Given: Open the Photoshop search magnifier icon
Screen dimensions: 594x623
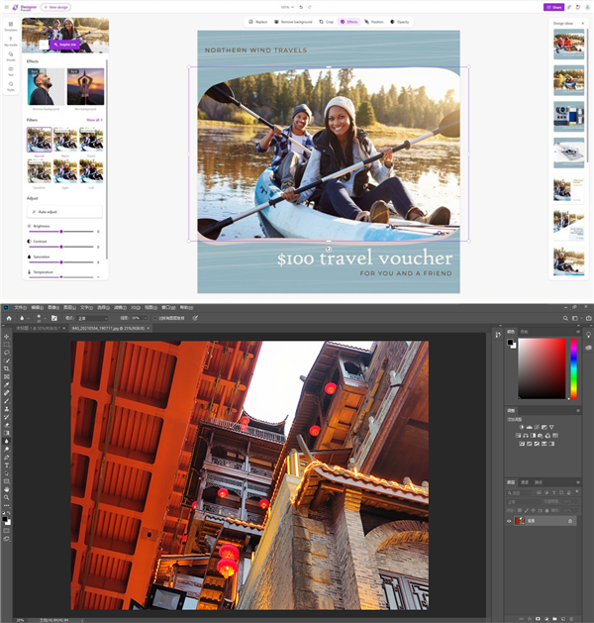Looking at the screenshot, I should click(x=565, y=318).
